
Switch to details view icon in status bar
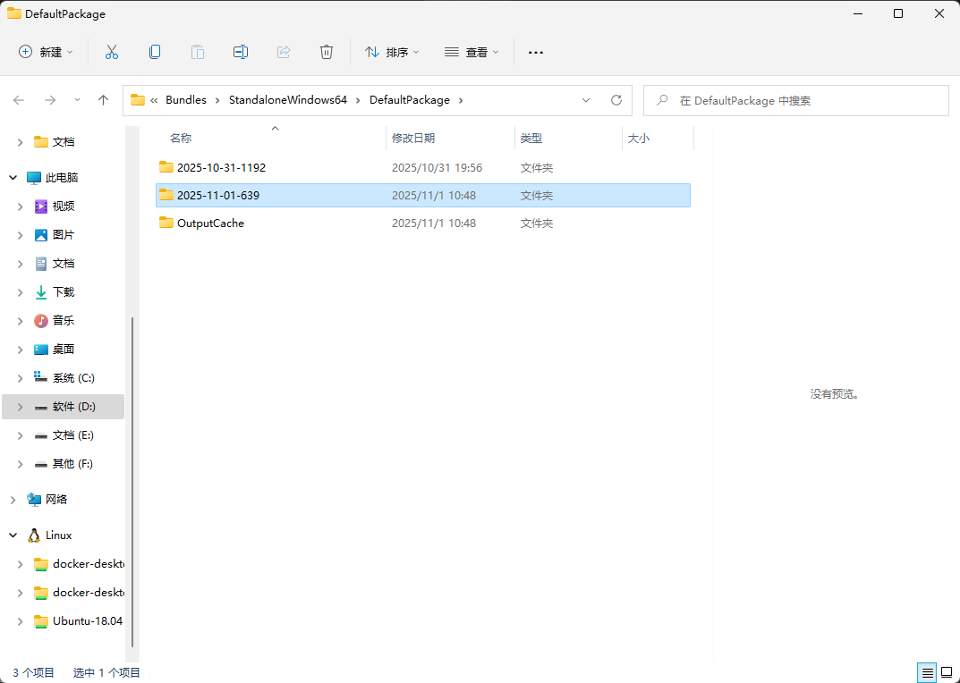(928, 673)
